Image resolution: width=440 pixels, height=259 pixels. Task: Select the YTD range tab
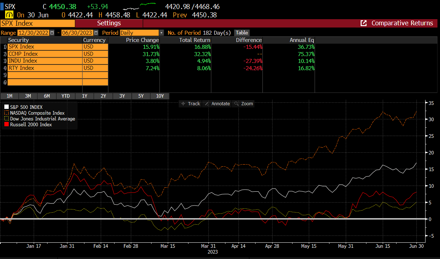click(66, 96)
